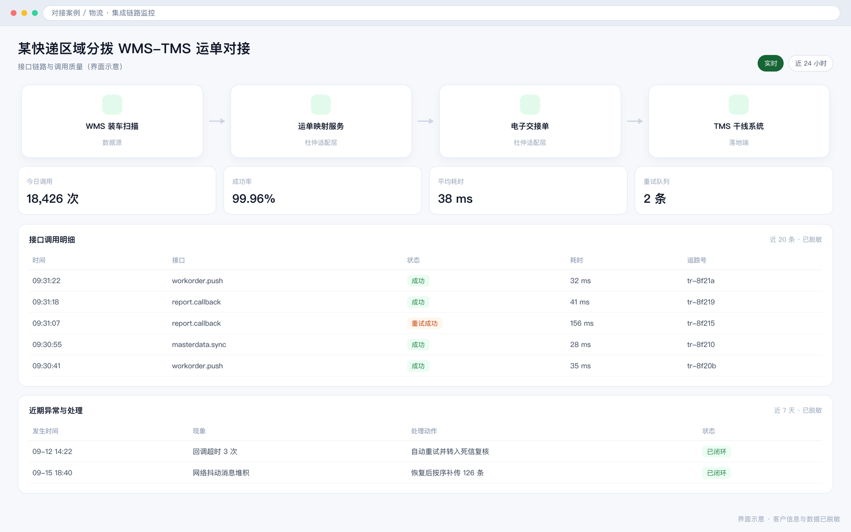Viewport: 851px width, 532px height.
Task: Click the 接口 column header
Action: click(x=178, y=260)
